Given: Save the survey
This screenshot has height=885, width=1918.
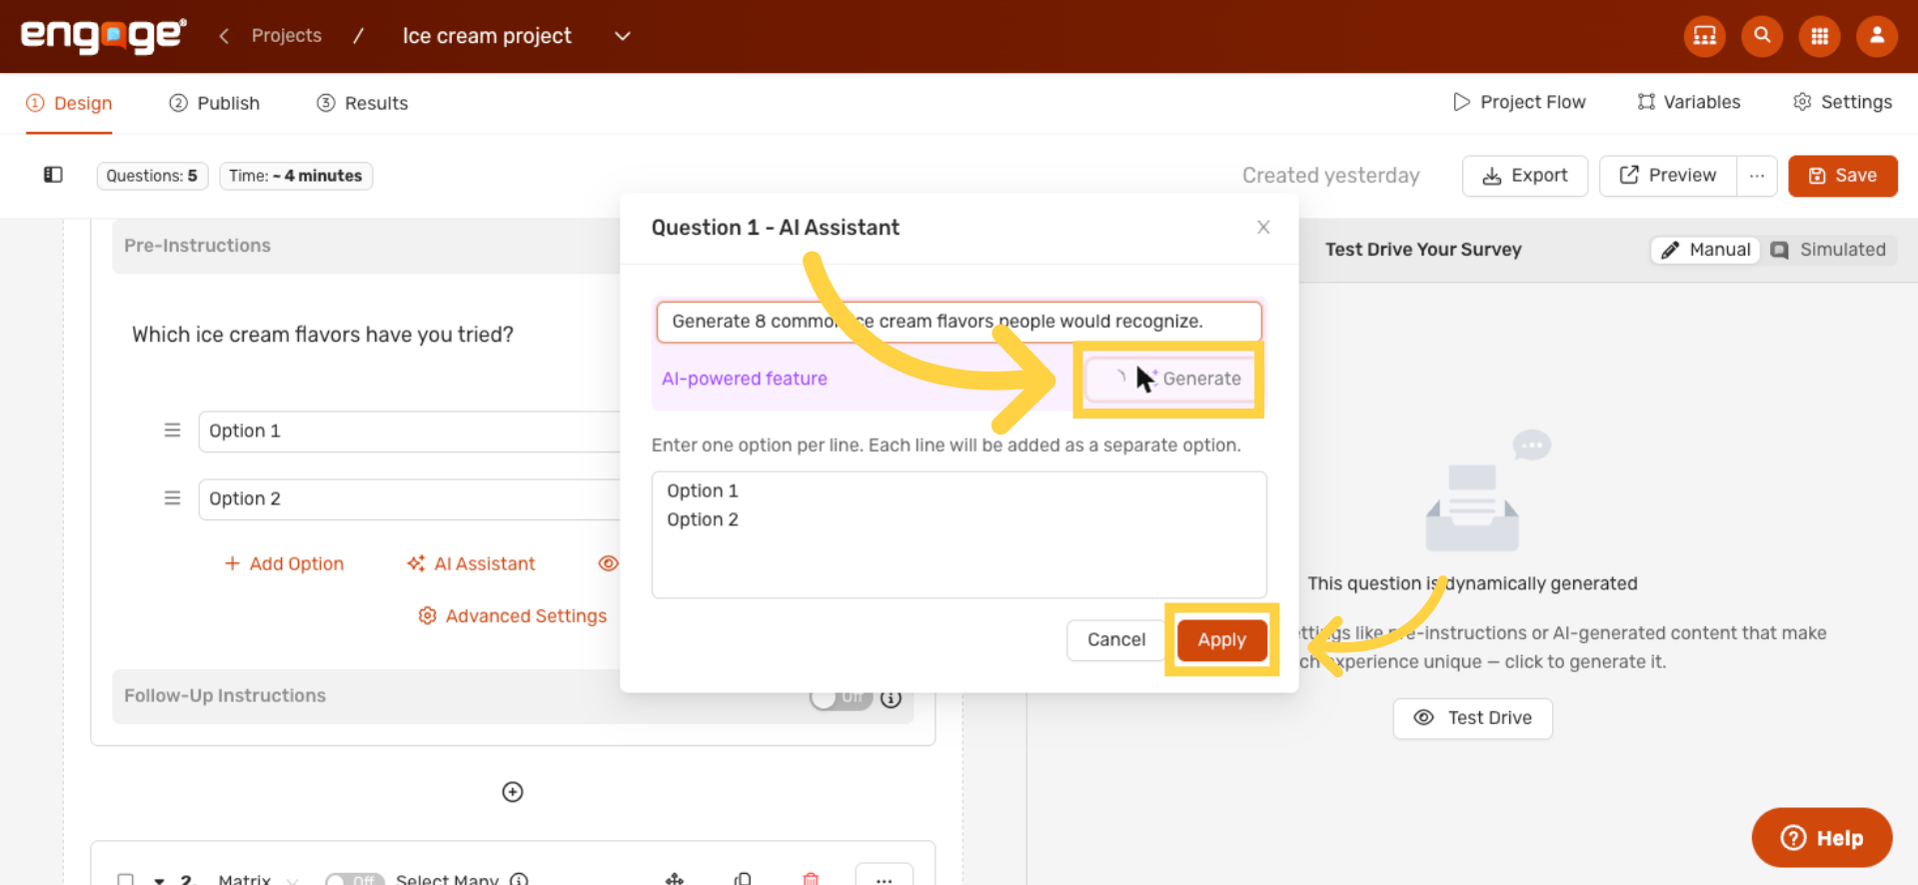Looking at the screenshot, I should [x=1842, y=176].
